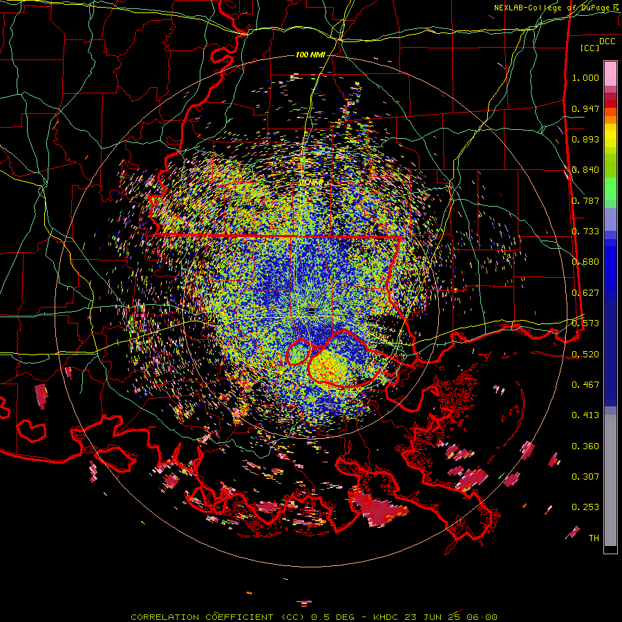Click the DCC product label
The image size is (622, 622).
tap(607, 41)
